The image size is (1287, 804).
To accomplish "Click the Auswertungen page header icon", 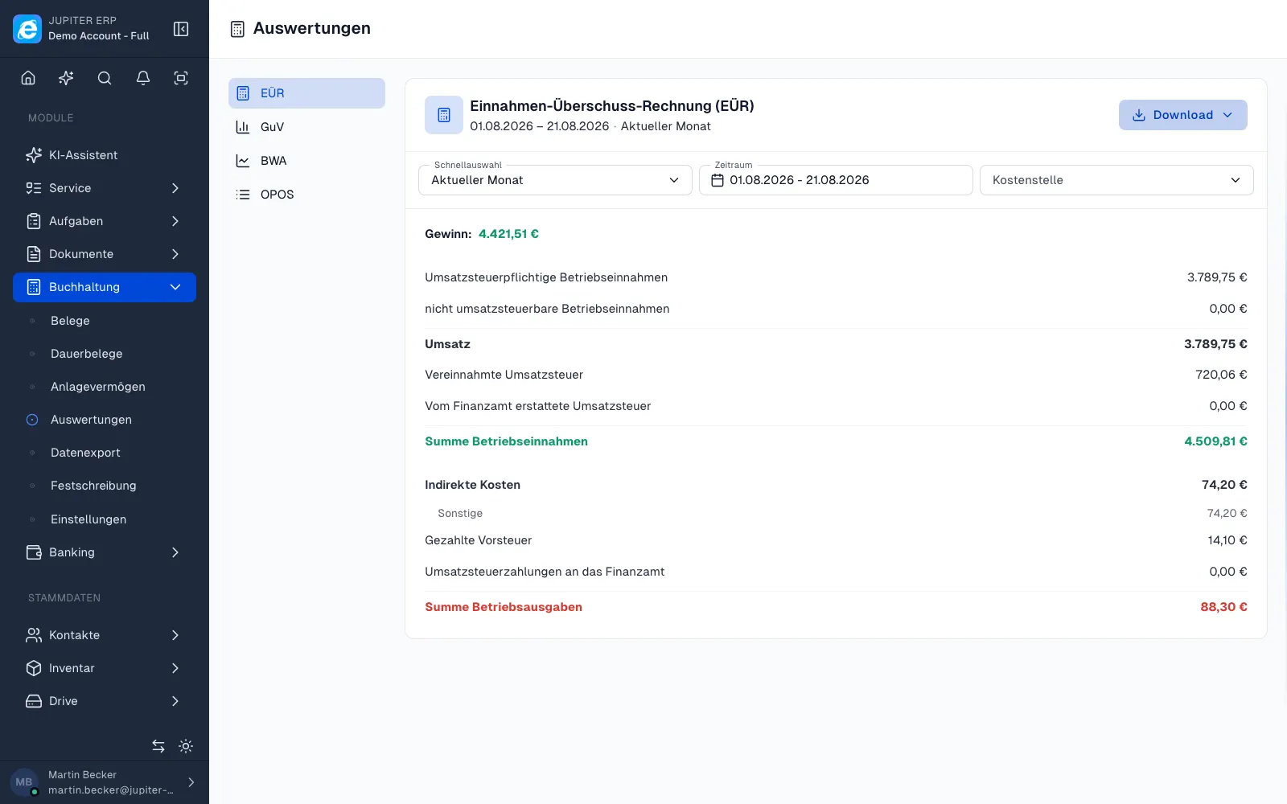I will point(237,29).
